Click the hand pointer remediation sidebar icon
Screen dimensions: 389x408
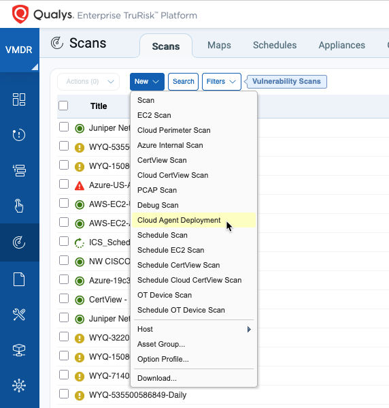(x=19, y=206)
